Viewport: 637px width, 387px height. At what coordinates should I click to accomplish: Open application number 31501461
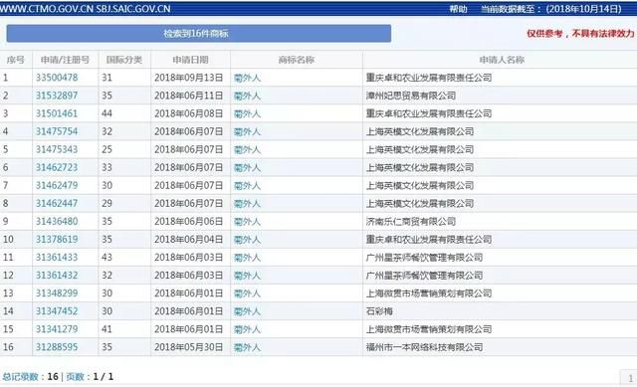(57, 113)
